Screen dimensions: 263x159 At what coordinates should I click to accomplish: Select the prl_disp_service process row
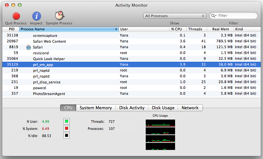coord(131,82)
